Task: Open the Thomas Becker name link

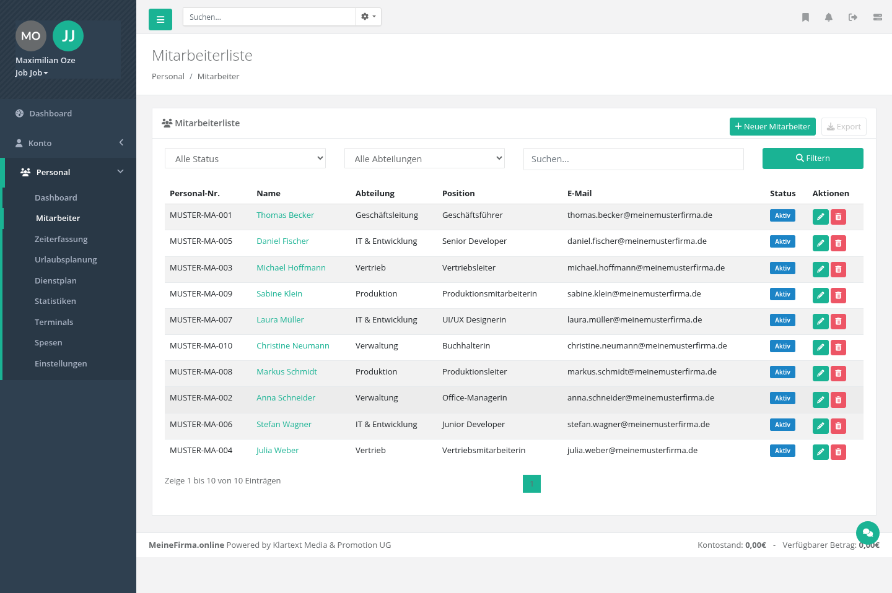Action: point(285,215)
